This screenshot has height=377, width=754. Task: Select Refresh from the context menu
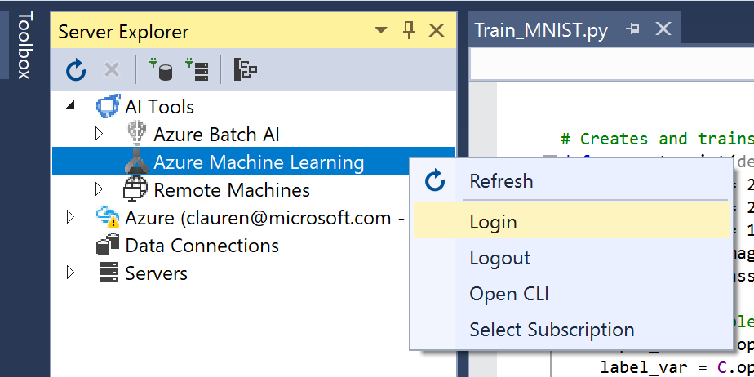click(571, 181)
